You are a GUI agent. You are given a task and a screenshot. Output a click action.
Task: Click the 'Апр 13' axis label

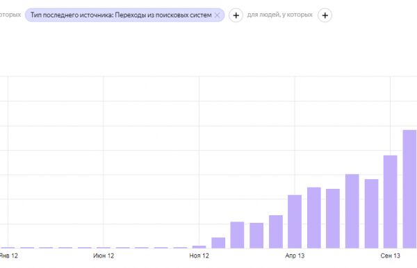[295, 256]
